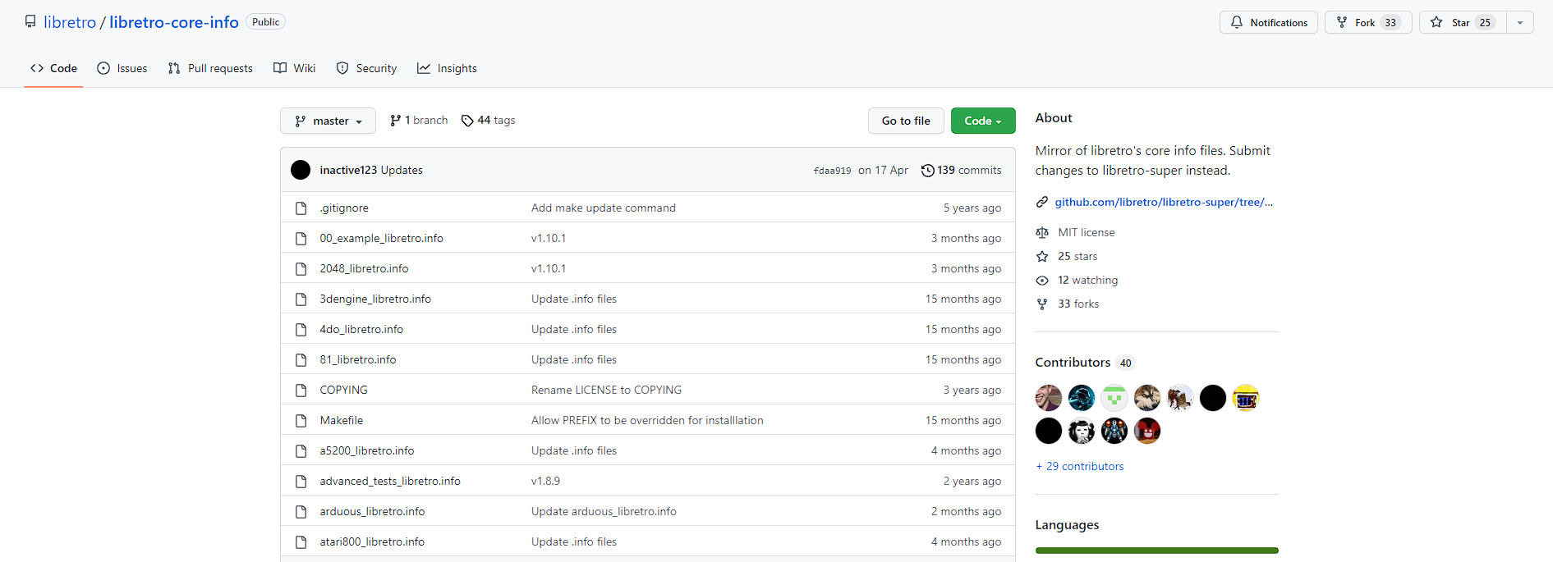Click the file icon for COPYING
This screenshot has width=1553, height=562.
point(301,391)
